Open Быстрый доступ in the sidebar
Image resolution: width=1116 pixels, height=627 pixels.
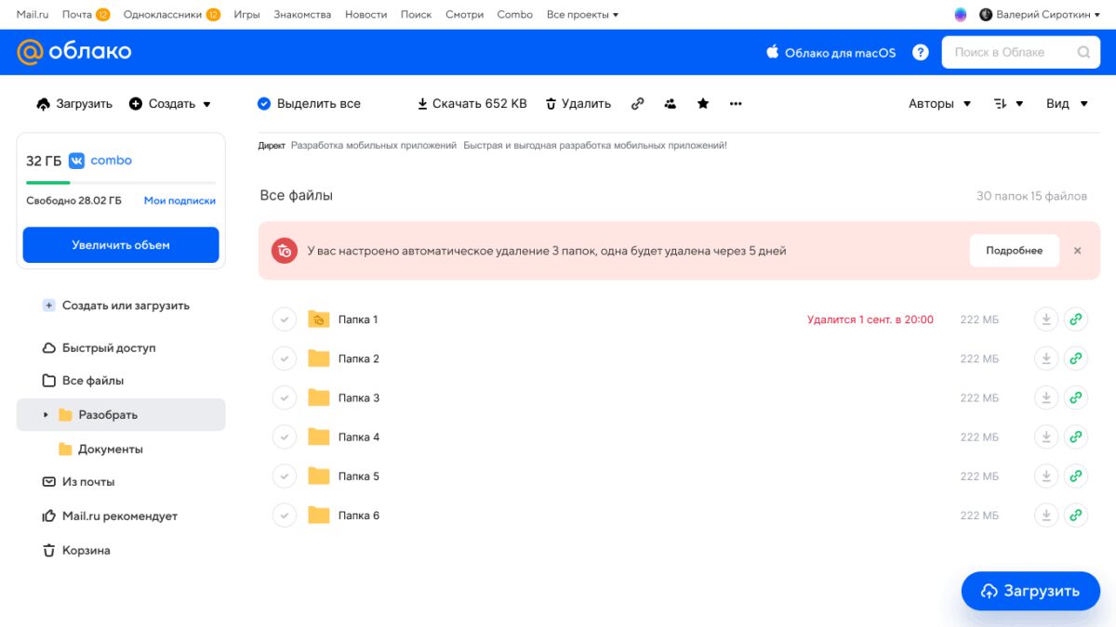coord(99,348)
